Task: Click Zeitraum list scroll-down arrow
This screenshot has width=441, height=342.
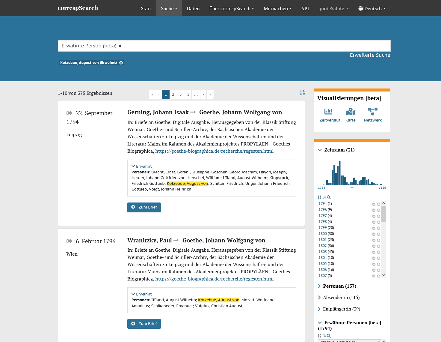Action: [x=384, y=275]
